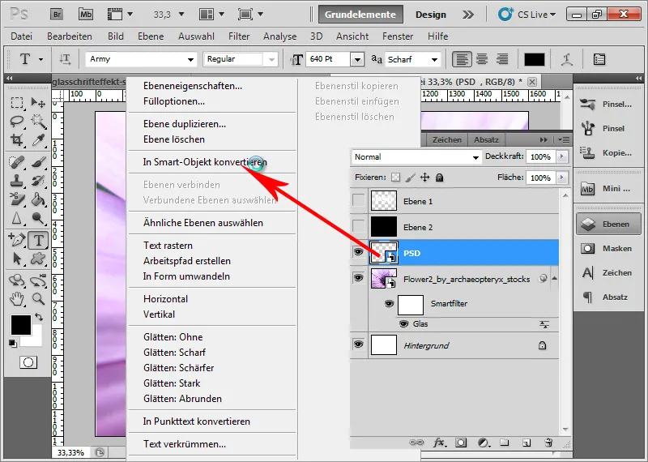Add a layer mask from Layers panel footer
648x462 pixels.
click(x=461, y=443)
